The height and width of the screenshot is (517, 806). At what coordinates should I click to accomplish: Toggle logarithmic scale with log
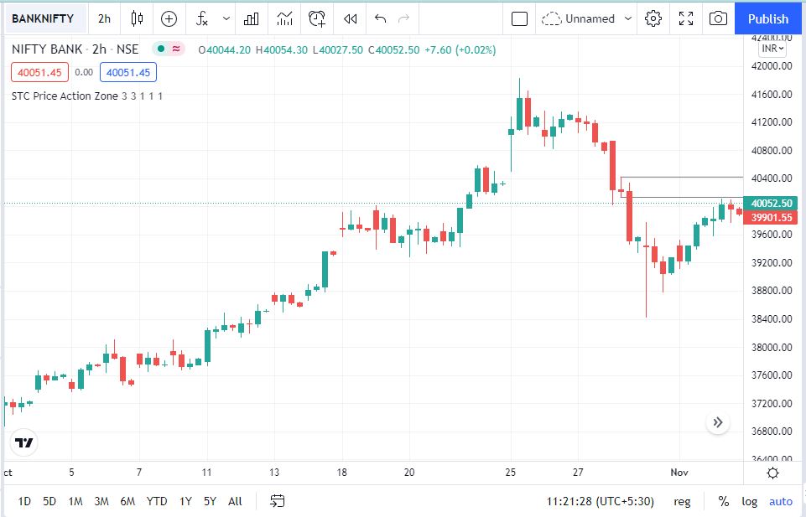(x=749, y=501)
